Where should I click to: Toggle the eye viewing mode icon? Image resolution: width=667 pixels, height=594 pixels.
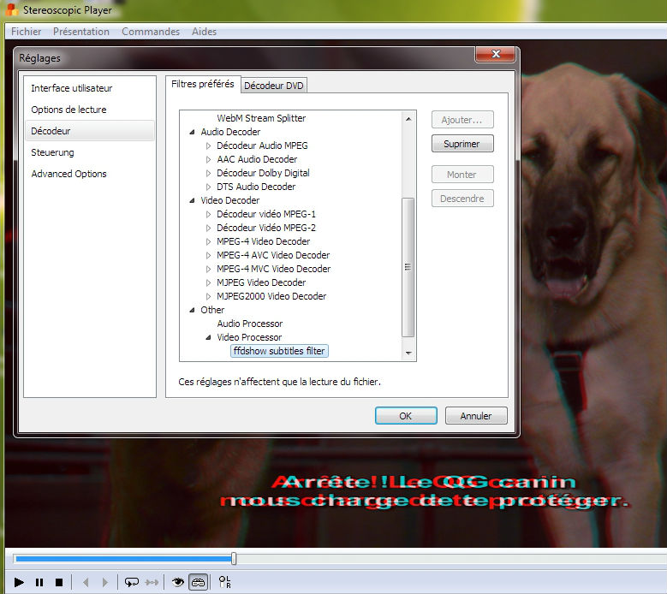point(177,582)
